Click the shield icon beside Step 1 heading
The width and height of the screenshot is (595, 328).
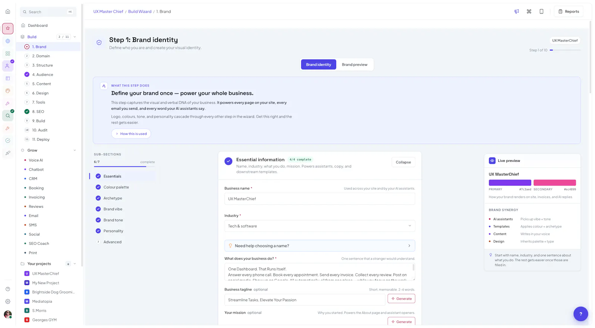point(99,43)
